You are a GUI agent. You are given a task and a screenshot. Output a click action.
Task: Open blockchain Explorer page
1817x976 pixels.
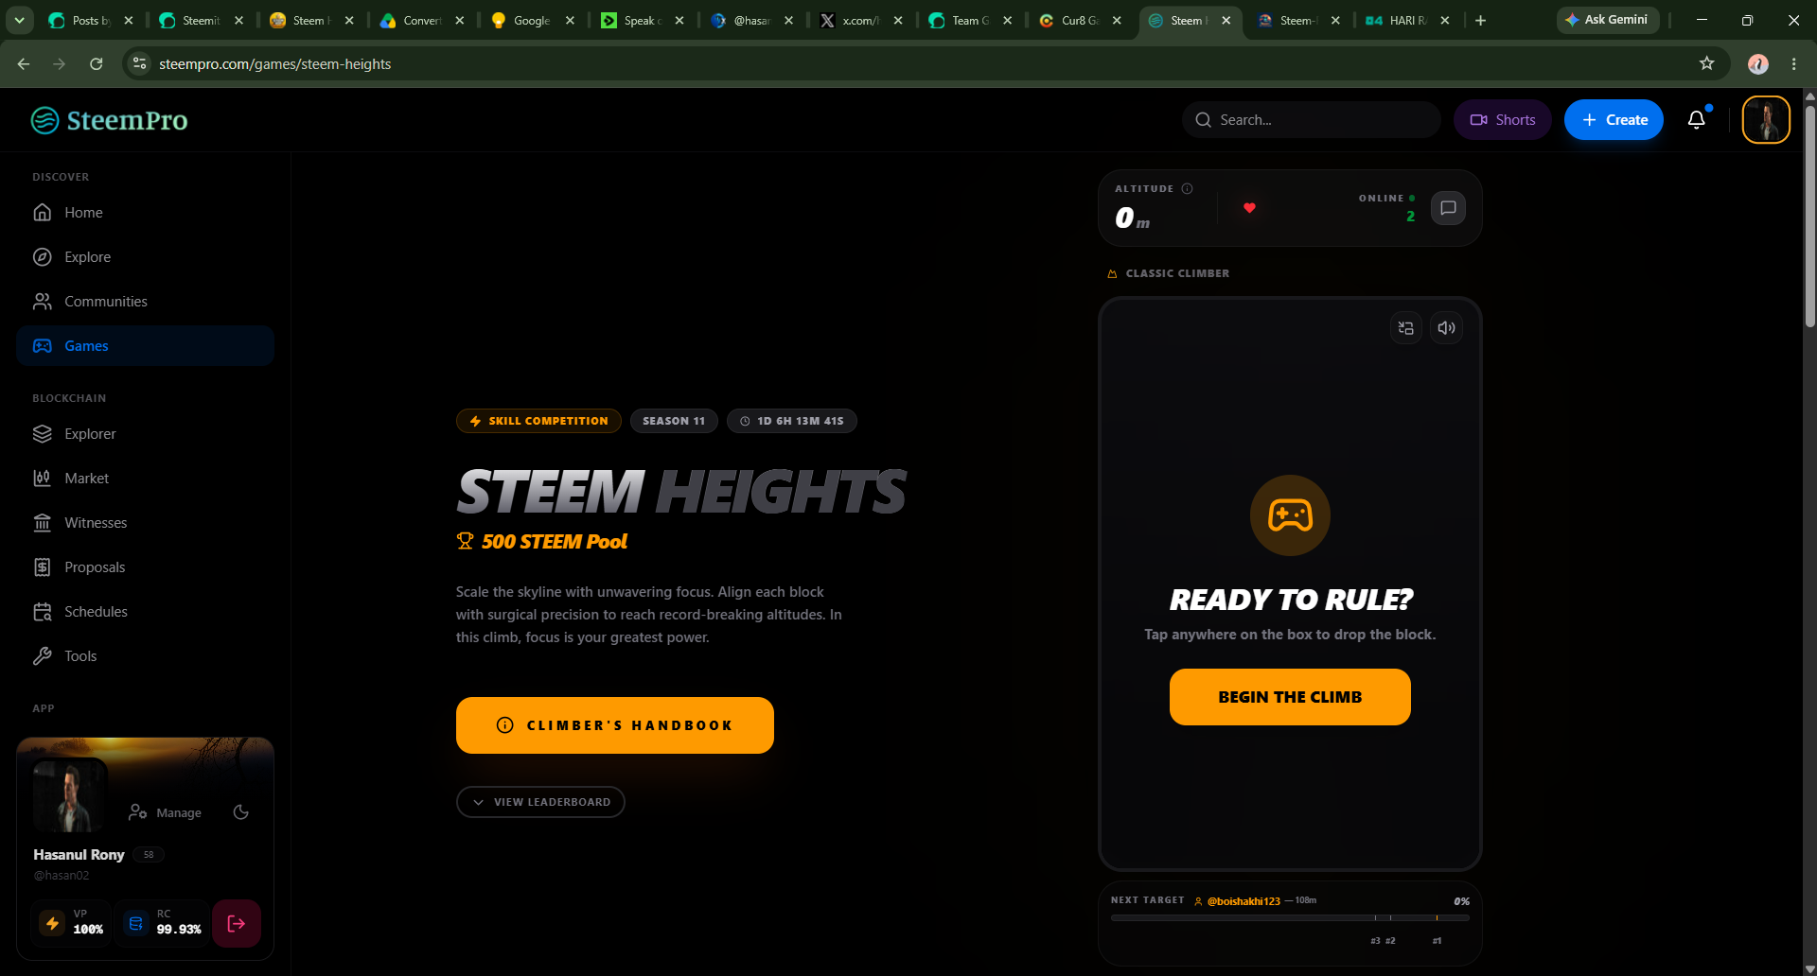coord(145,434)
